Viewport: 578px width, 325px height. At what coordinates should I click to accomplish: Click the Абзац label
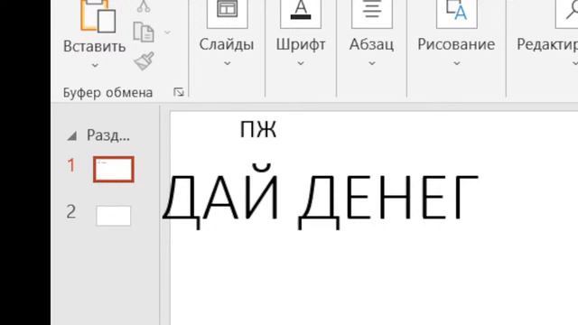(371, 44)
